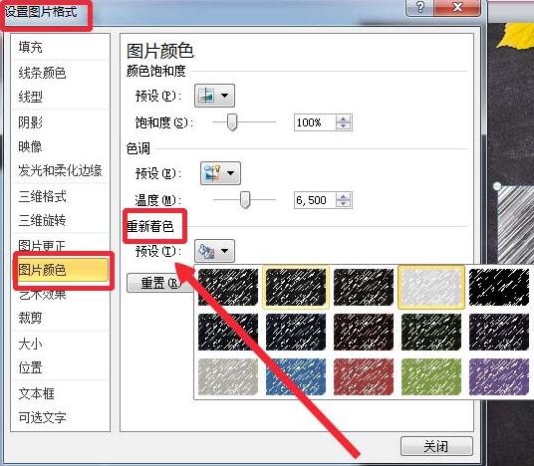Choose the first dark preset in row two
Image resolution: width=534 pixels, height=466 pixels.
pos(228,332)
